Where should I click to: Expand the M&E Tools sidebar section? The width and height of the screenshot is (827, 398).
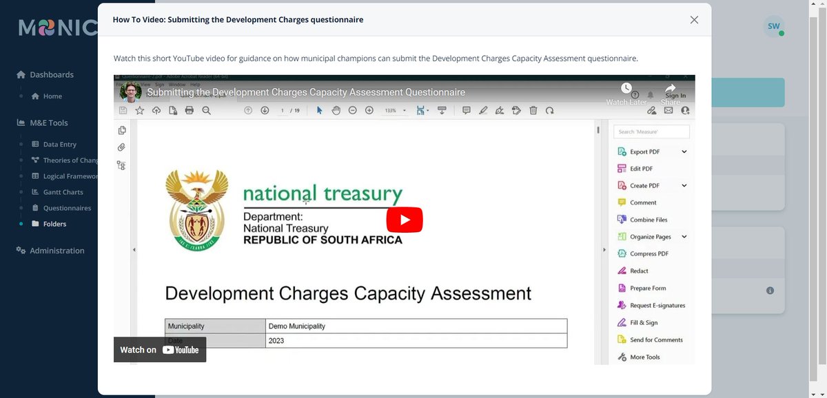click(42, 123)
